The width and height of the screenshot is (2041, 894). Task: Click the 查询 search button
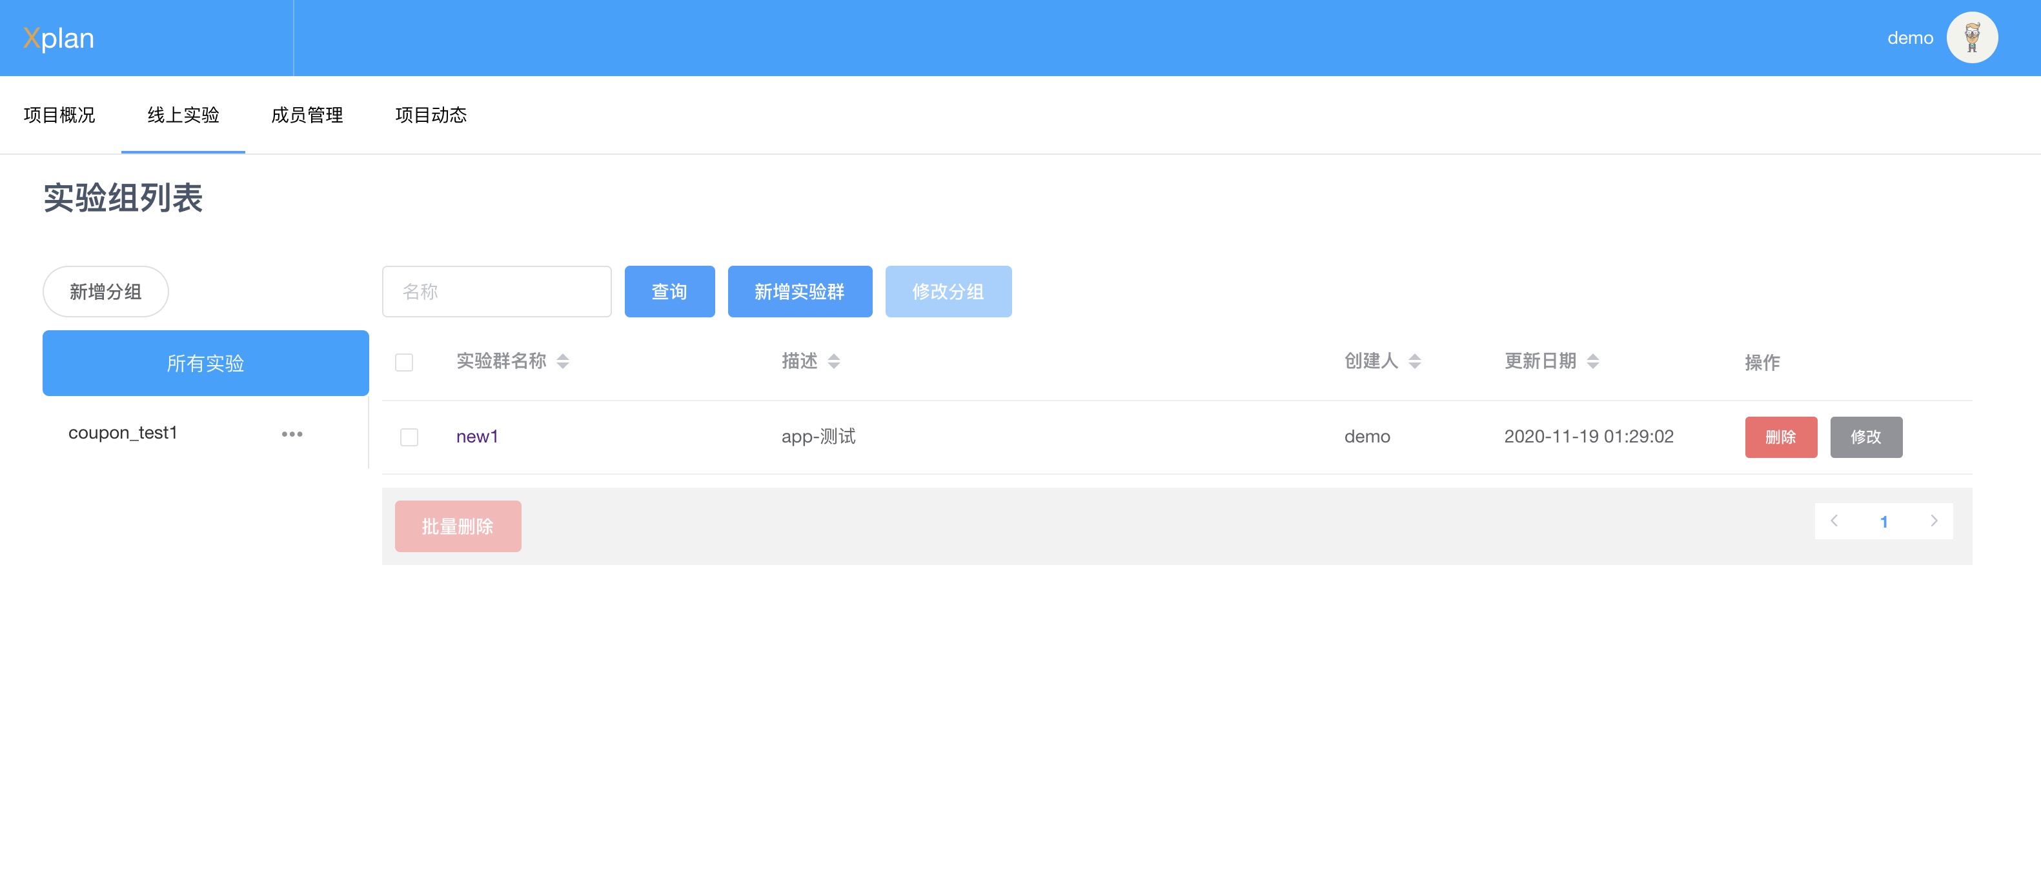tap(669, 292)
